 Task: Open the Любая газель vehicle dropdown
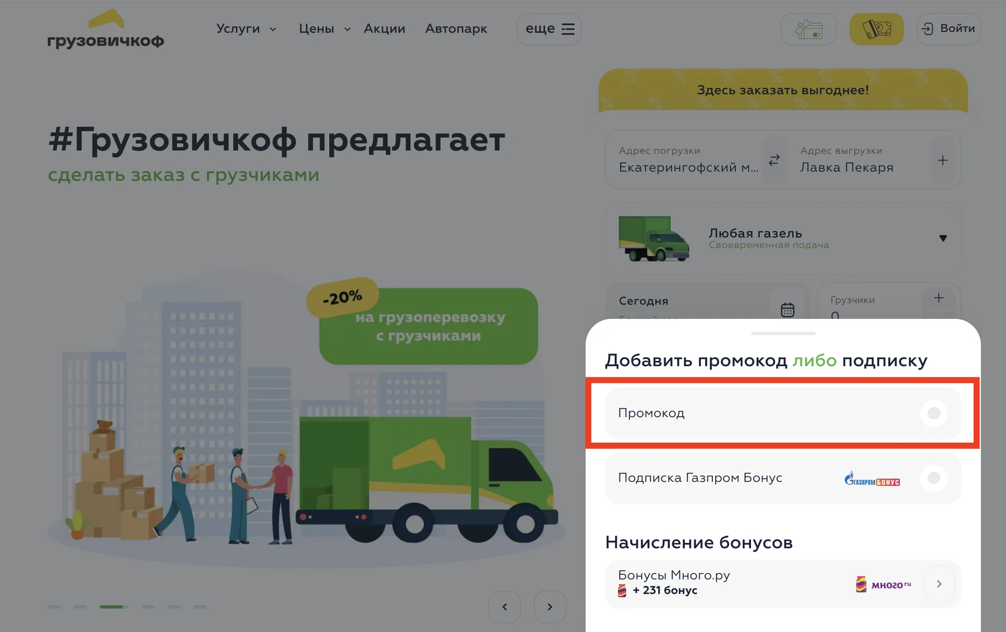pos(943,238)
